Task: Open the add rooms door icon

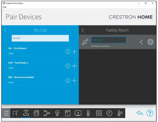Action: 16,113
